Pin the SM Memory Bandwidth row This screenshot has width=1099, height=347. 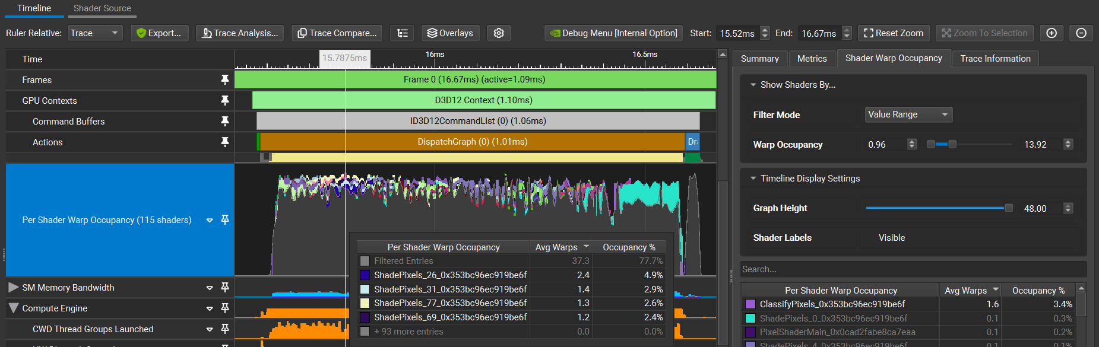(x=224, y=288)
